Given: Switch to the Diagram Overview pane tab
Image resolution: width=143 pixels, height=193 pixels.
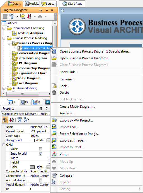Looking at the screenshot, I should tap(25, 102).
